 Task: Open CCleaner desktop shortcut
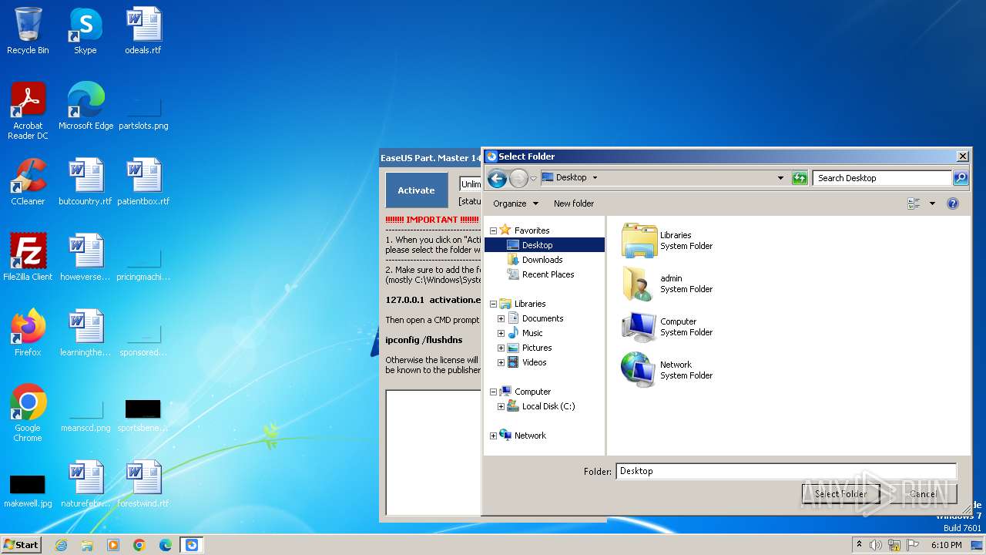point(28,182)
